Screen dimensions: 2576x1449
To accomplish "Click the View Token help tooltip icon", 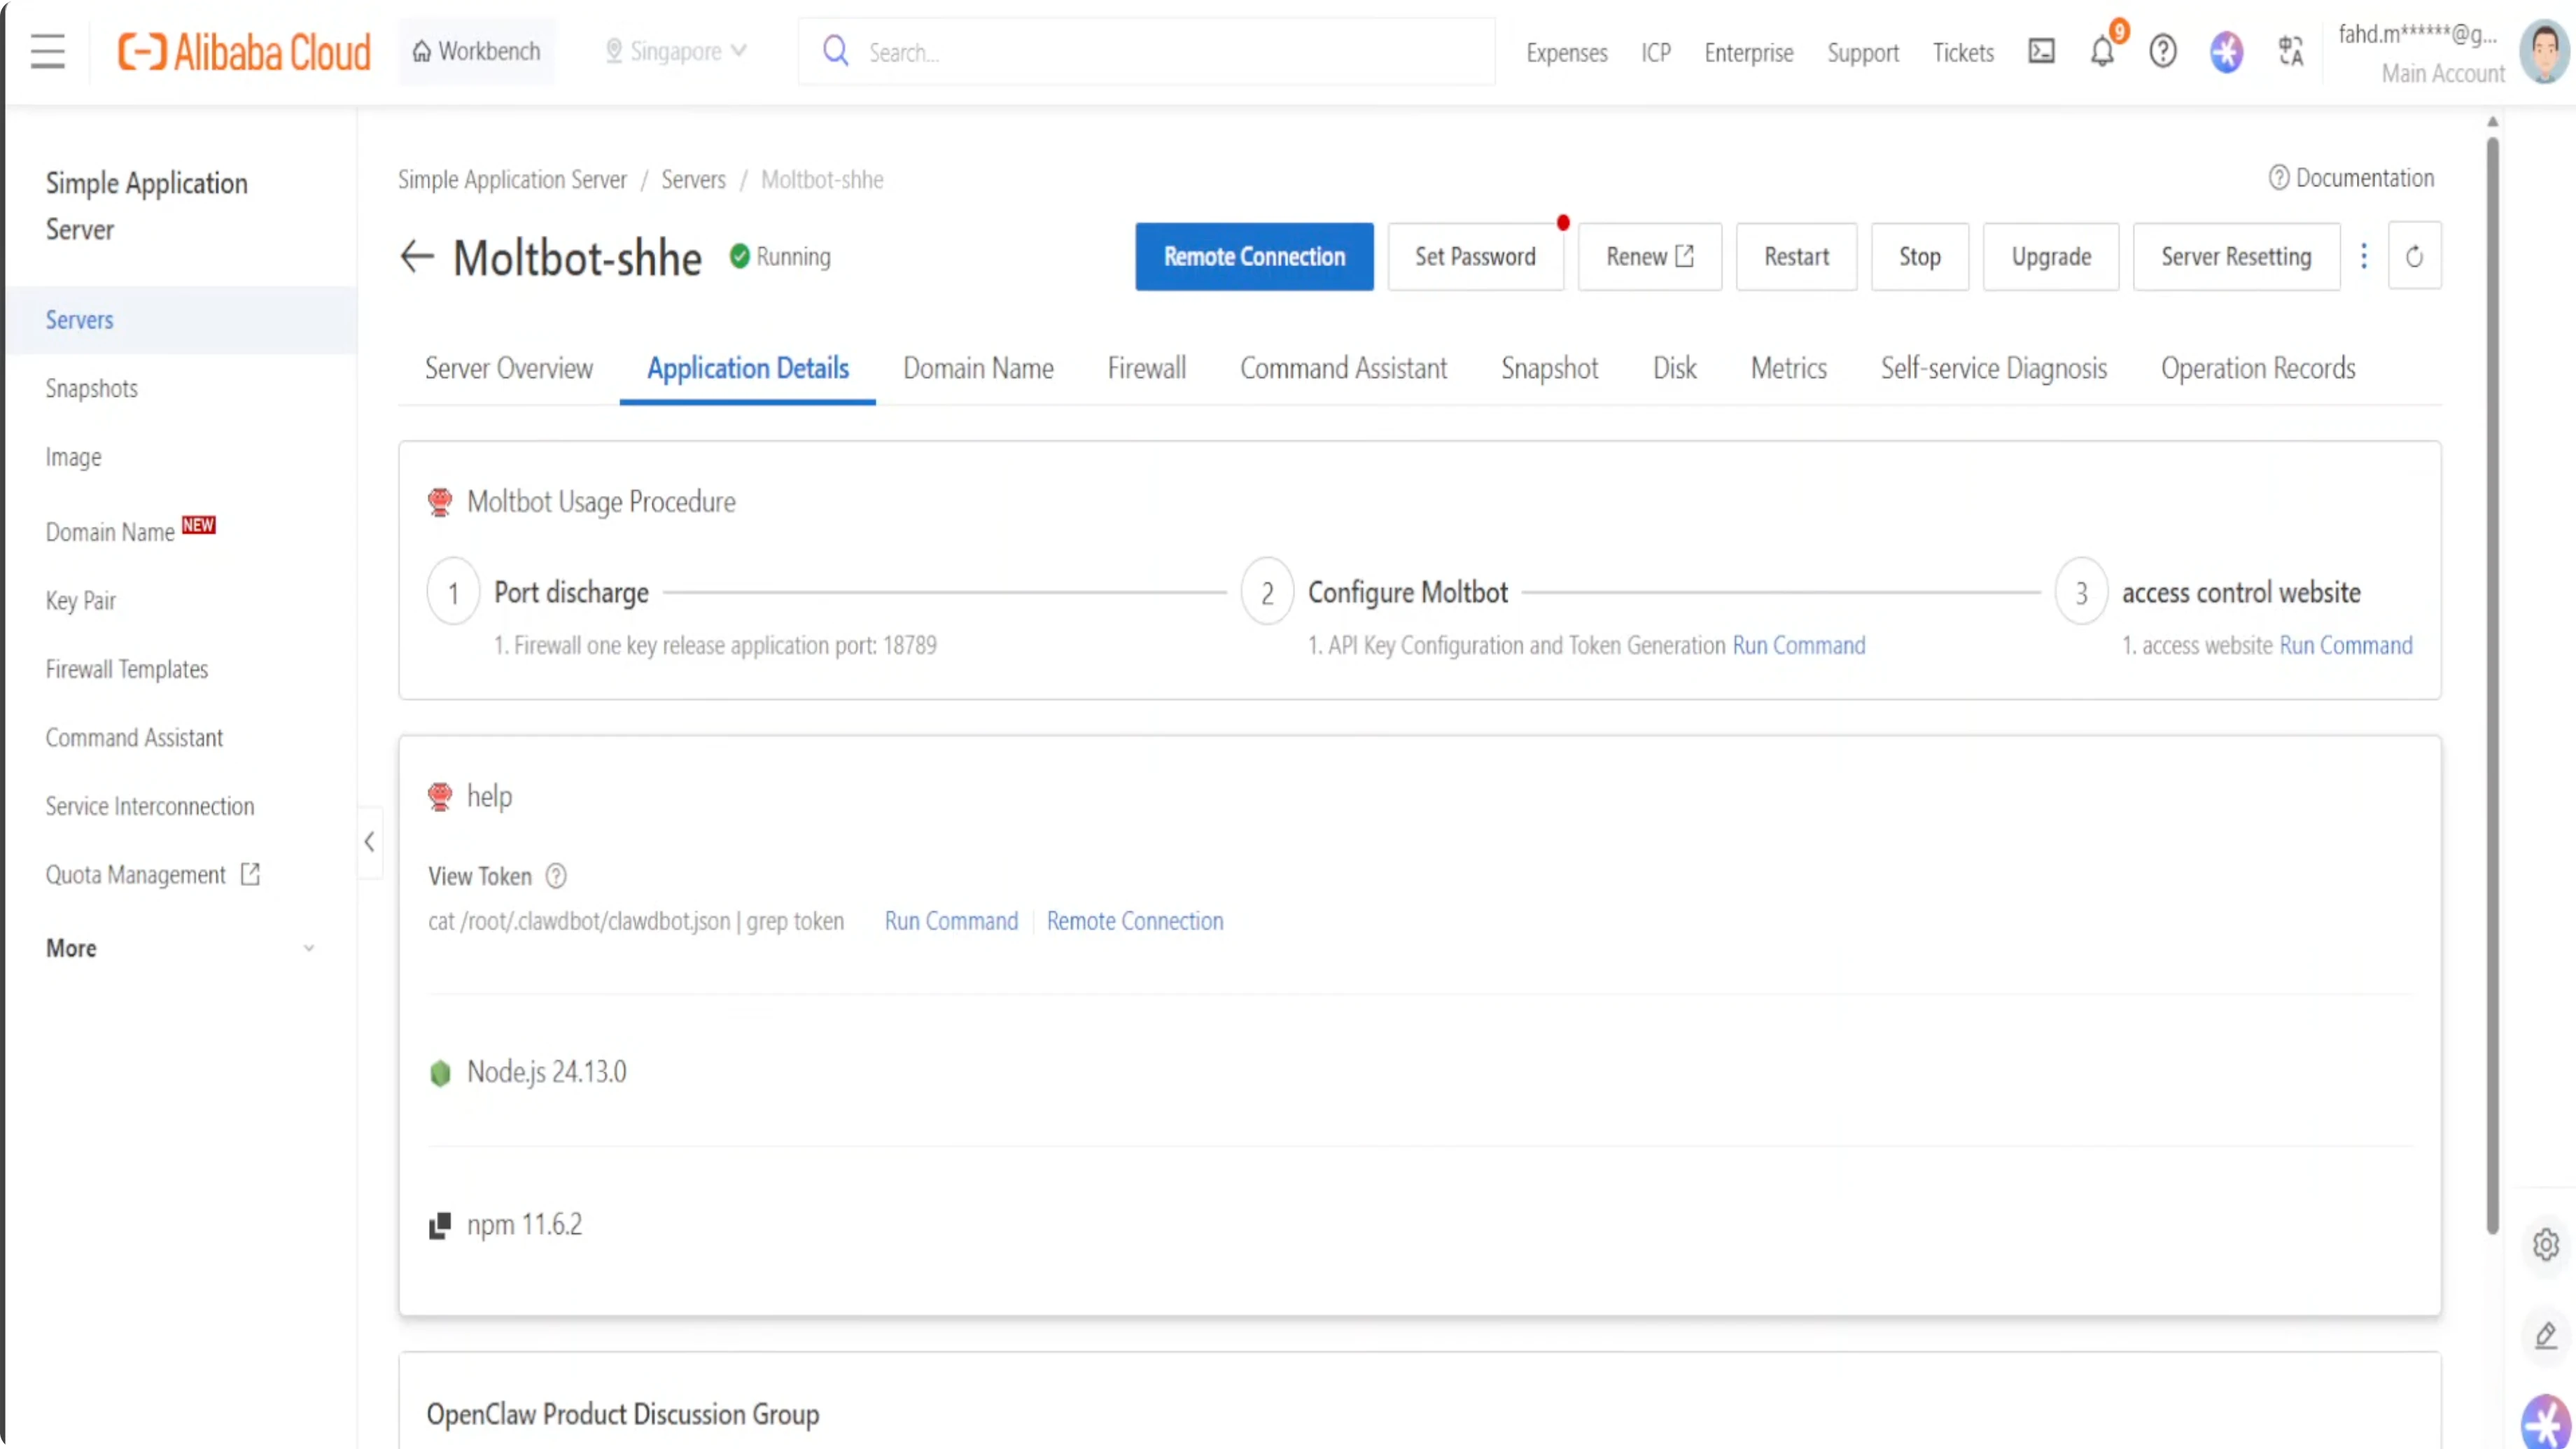I will point(556,876).
